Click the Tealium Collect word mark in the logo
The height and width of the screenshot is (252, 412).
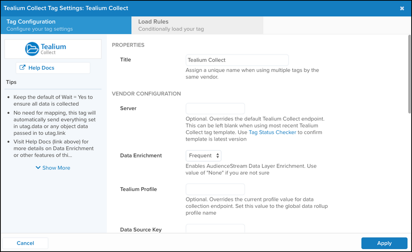tap(53, 49)
